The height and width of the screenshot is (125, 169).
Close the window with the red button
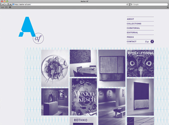pos(2,1)
